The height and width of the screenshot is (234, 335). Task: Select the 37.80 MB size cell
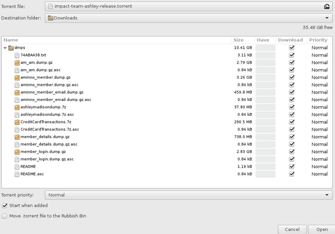coord(243,107)
